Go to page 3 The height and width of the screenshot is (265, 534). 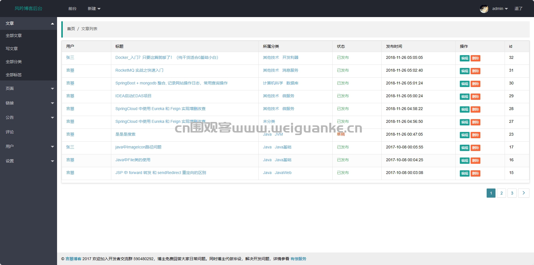(x=512, y=193)
